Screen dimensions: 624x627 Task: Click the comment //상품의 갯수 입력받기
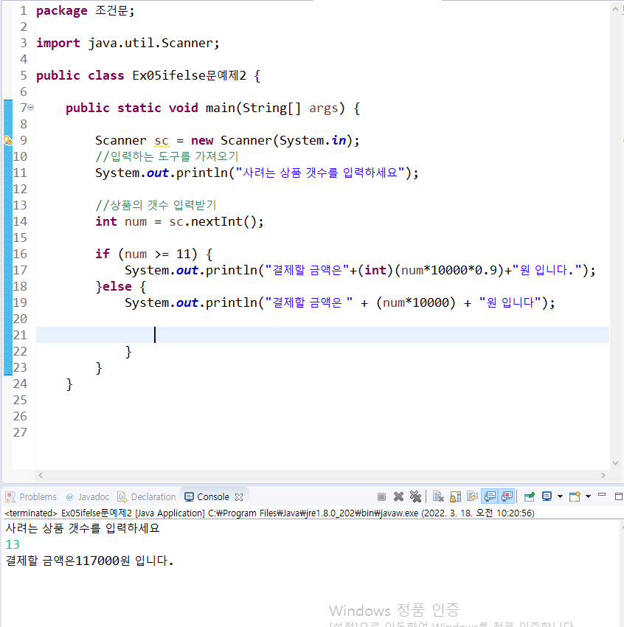pos(156,205)
